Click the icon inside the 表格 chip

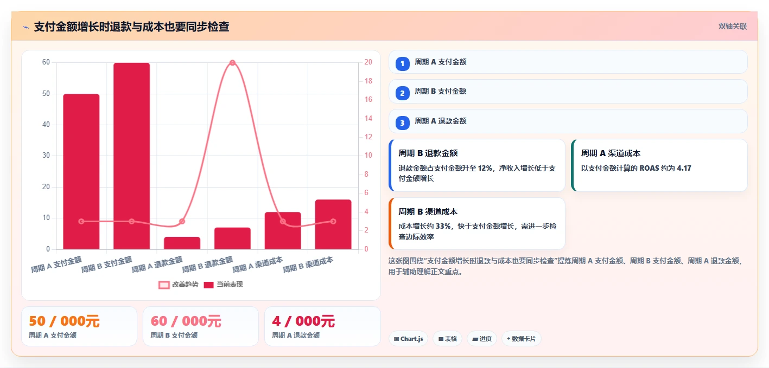tap(441, 339)
